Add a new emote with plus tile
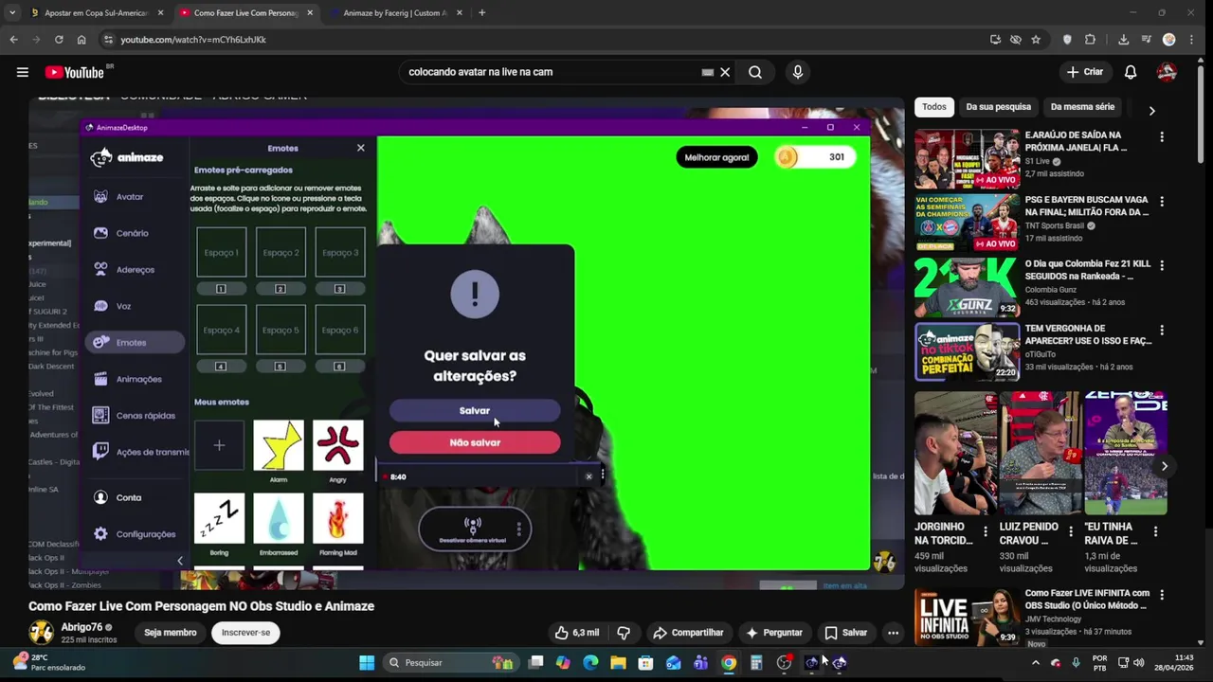The width and height of the screenshot is (1213, 682). click(219, 445)
